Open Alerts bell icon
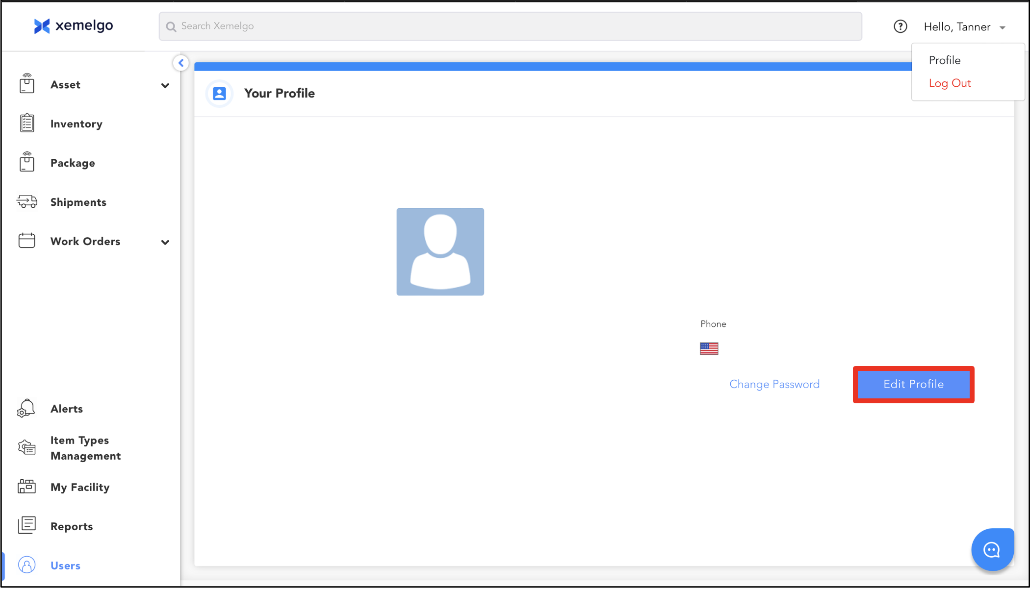This screenshot has width=1030, height=589. point(26,408)
